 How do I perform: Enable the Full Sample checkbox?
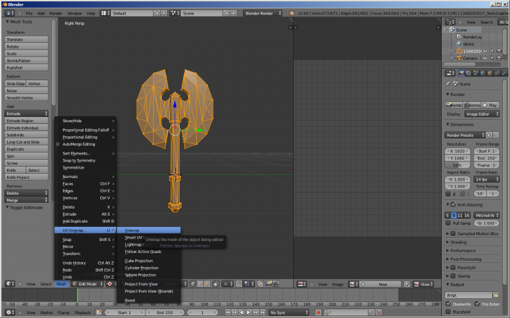[448, 223]
